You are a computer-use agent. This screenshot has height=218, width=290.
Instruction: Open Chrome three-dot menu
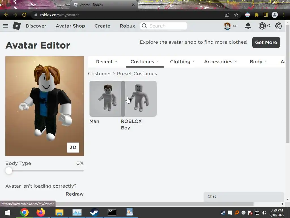[x=284, y=15]
